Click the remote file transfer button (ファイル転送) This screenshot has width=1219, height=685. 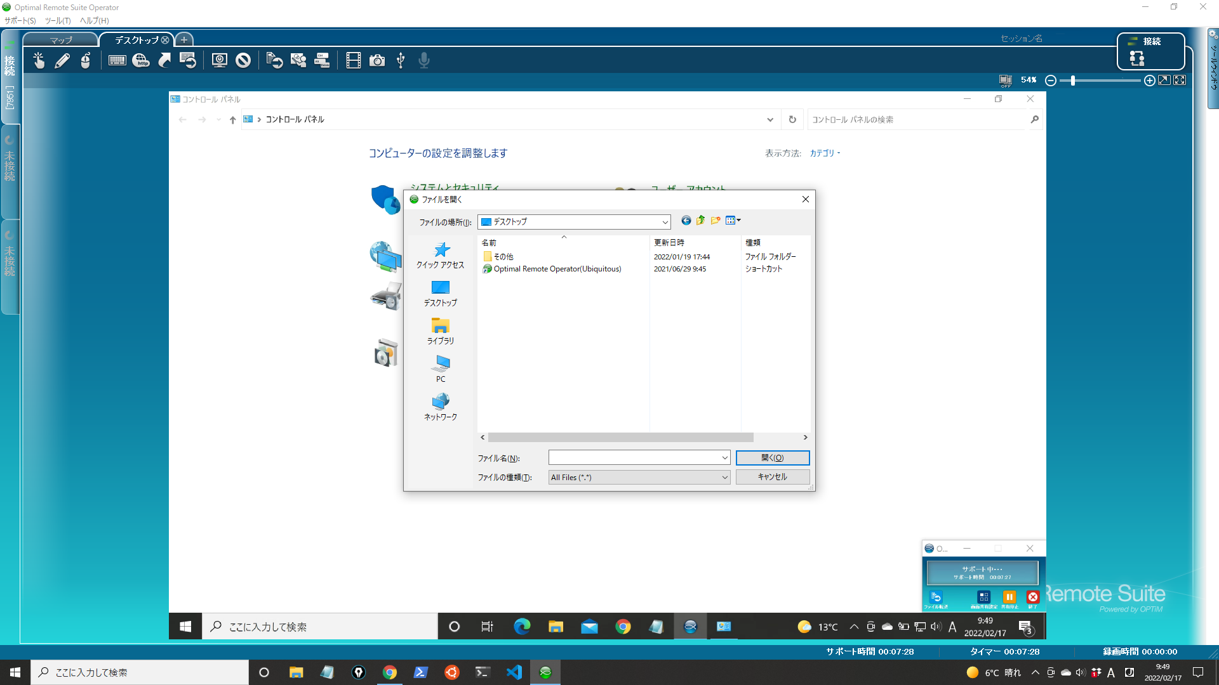point(936,599)
